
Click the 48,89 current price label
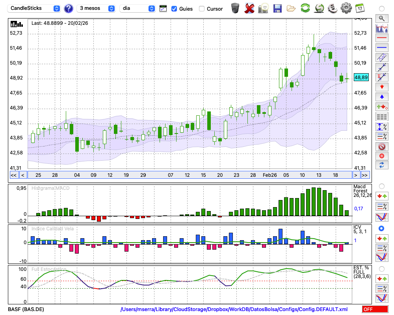click(x=361, y=78)
